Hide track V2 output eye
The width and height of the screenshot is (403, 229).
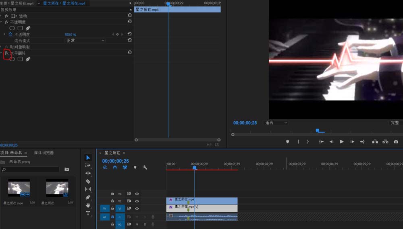tap(137, 201)
